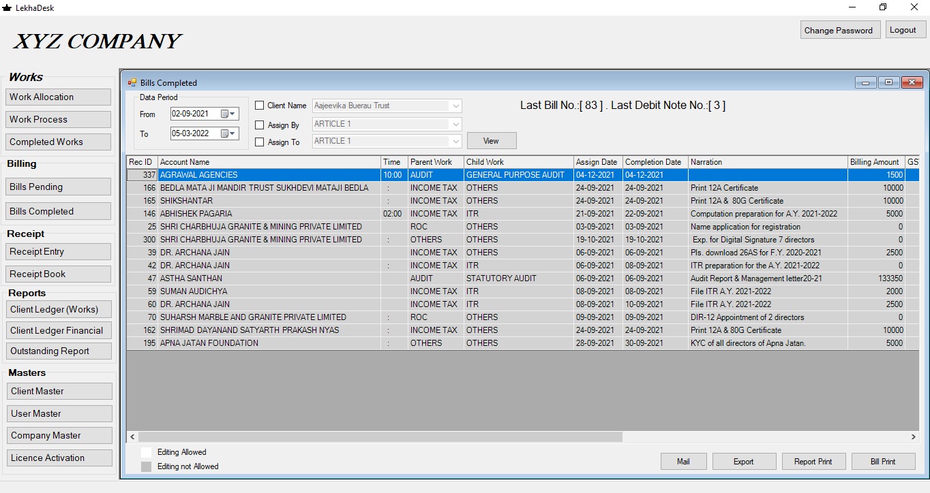Select Bills Completed in sidebar

coord(58,211)
